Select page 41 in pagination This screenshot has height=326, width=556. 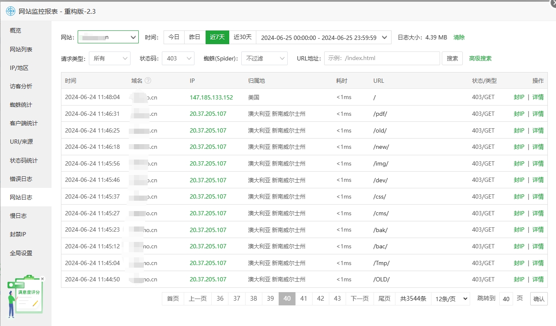[304, 299]
